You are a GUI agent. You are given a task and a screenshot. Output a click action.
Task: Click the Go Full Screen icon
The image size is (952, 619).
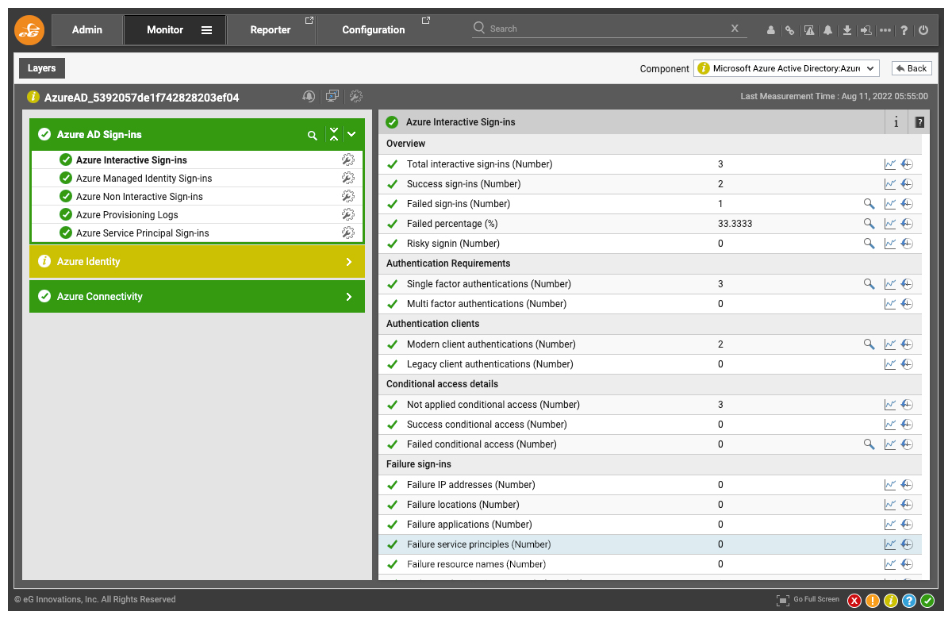click(x=783, y=600)
